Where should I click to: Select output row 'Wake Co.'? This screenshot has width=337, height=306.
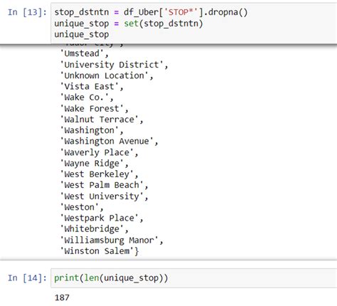tap(87, 97)
